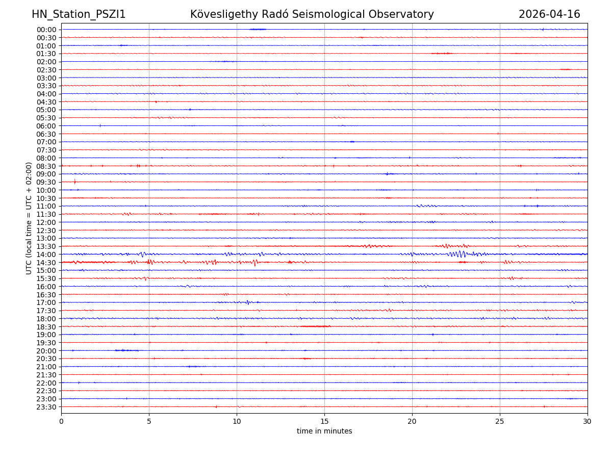612x459 pixels.
Task: Select the 23:30 row time label
Action: (x=46, y=407)
